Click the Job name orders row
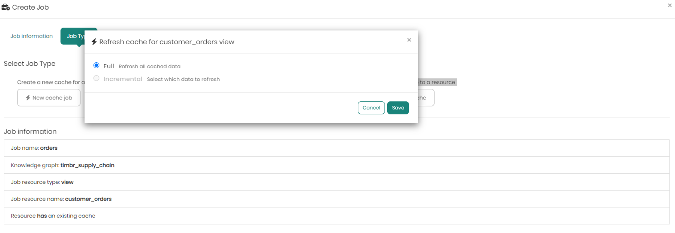This screenshot has height=233, width=675. pos(336,148)
